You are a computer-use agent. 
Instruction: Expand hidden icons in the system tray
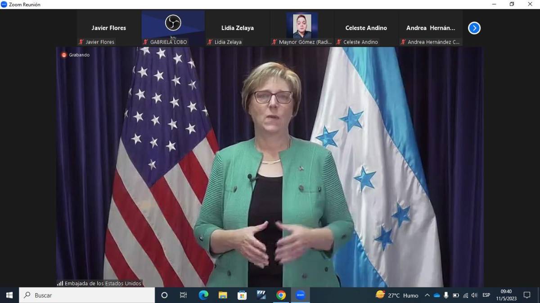[x=427, y=295]
